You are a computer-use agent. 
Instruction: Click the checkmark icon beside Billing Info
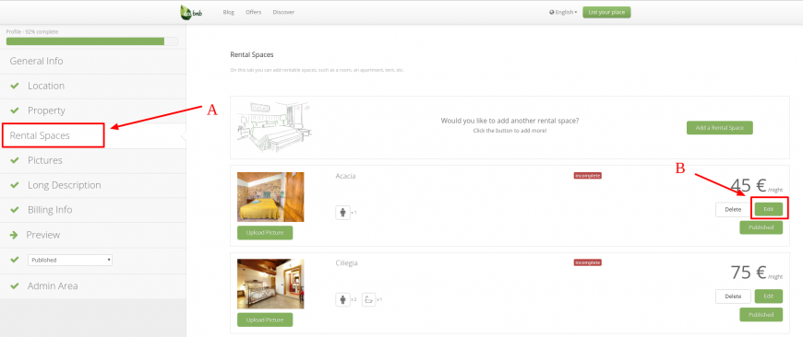click(15, 210)
